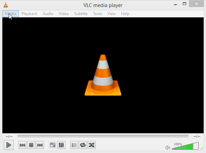206x153 pixels.
Task: Show extended settings equalizer icon
Action: pos(61,145)
